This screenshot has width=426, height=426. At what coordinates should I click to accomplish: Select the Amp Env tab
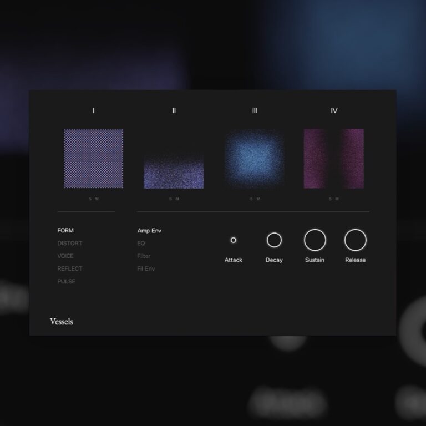[149, 230]
